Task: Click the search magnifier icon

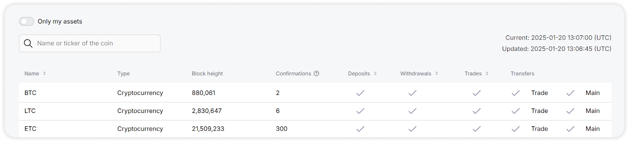Action: click(x=28, y=44)
